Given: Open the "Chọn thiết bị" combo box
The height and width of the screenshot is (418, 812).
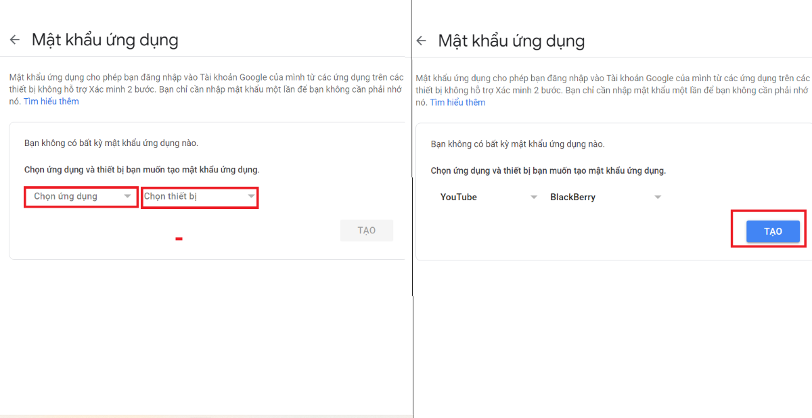Looking at the screenshot, I should [200, 196].
